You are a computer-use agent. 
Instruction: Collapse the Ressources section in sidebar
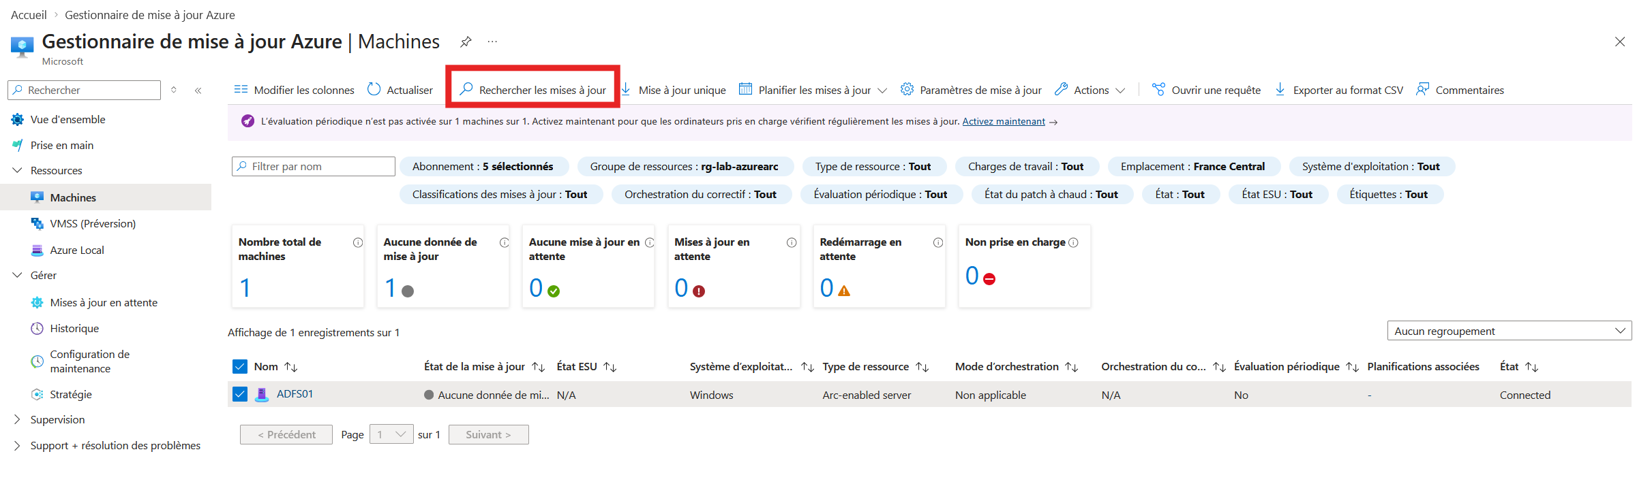pyautogui.click(x=18, y=171)
